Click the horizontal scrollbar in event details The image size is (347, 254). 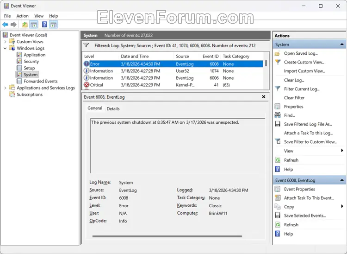pos(167,236)
